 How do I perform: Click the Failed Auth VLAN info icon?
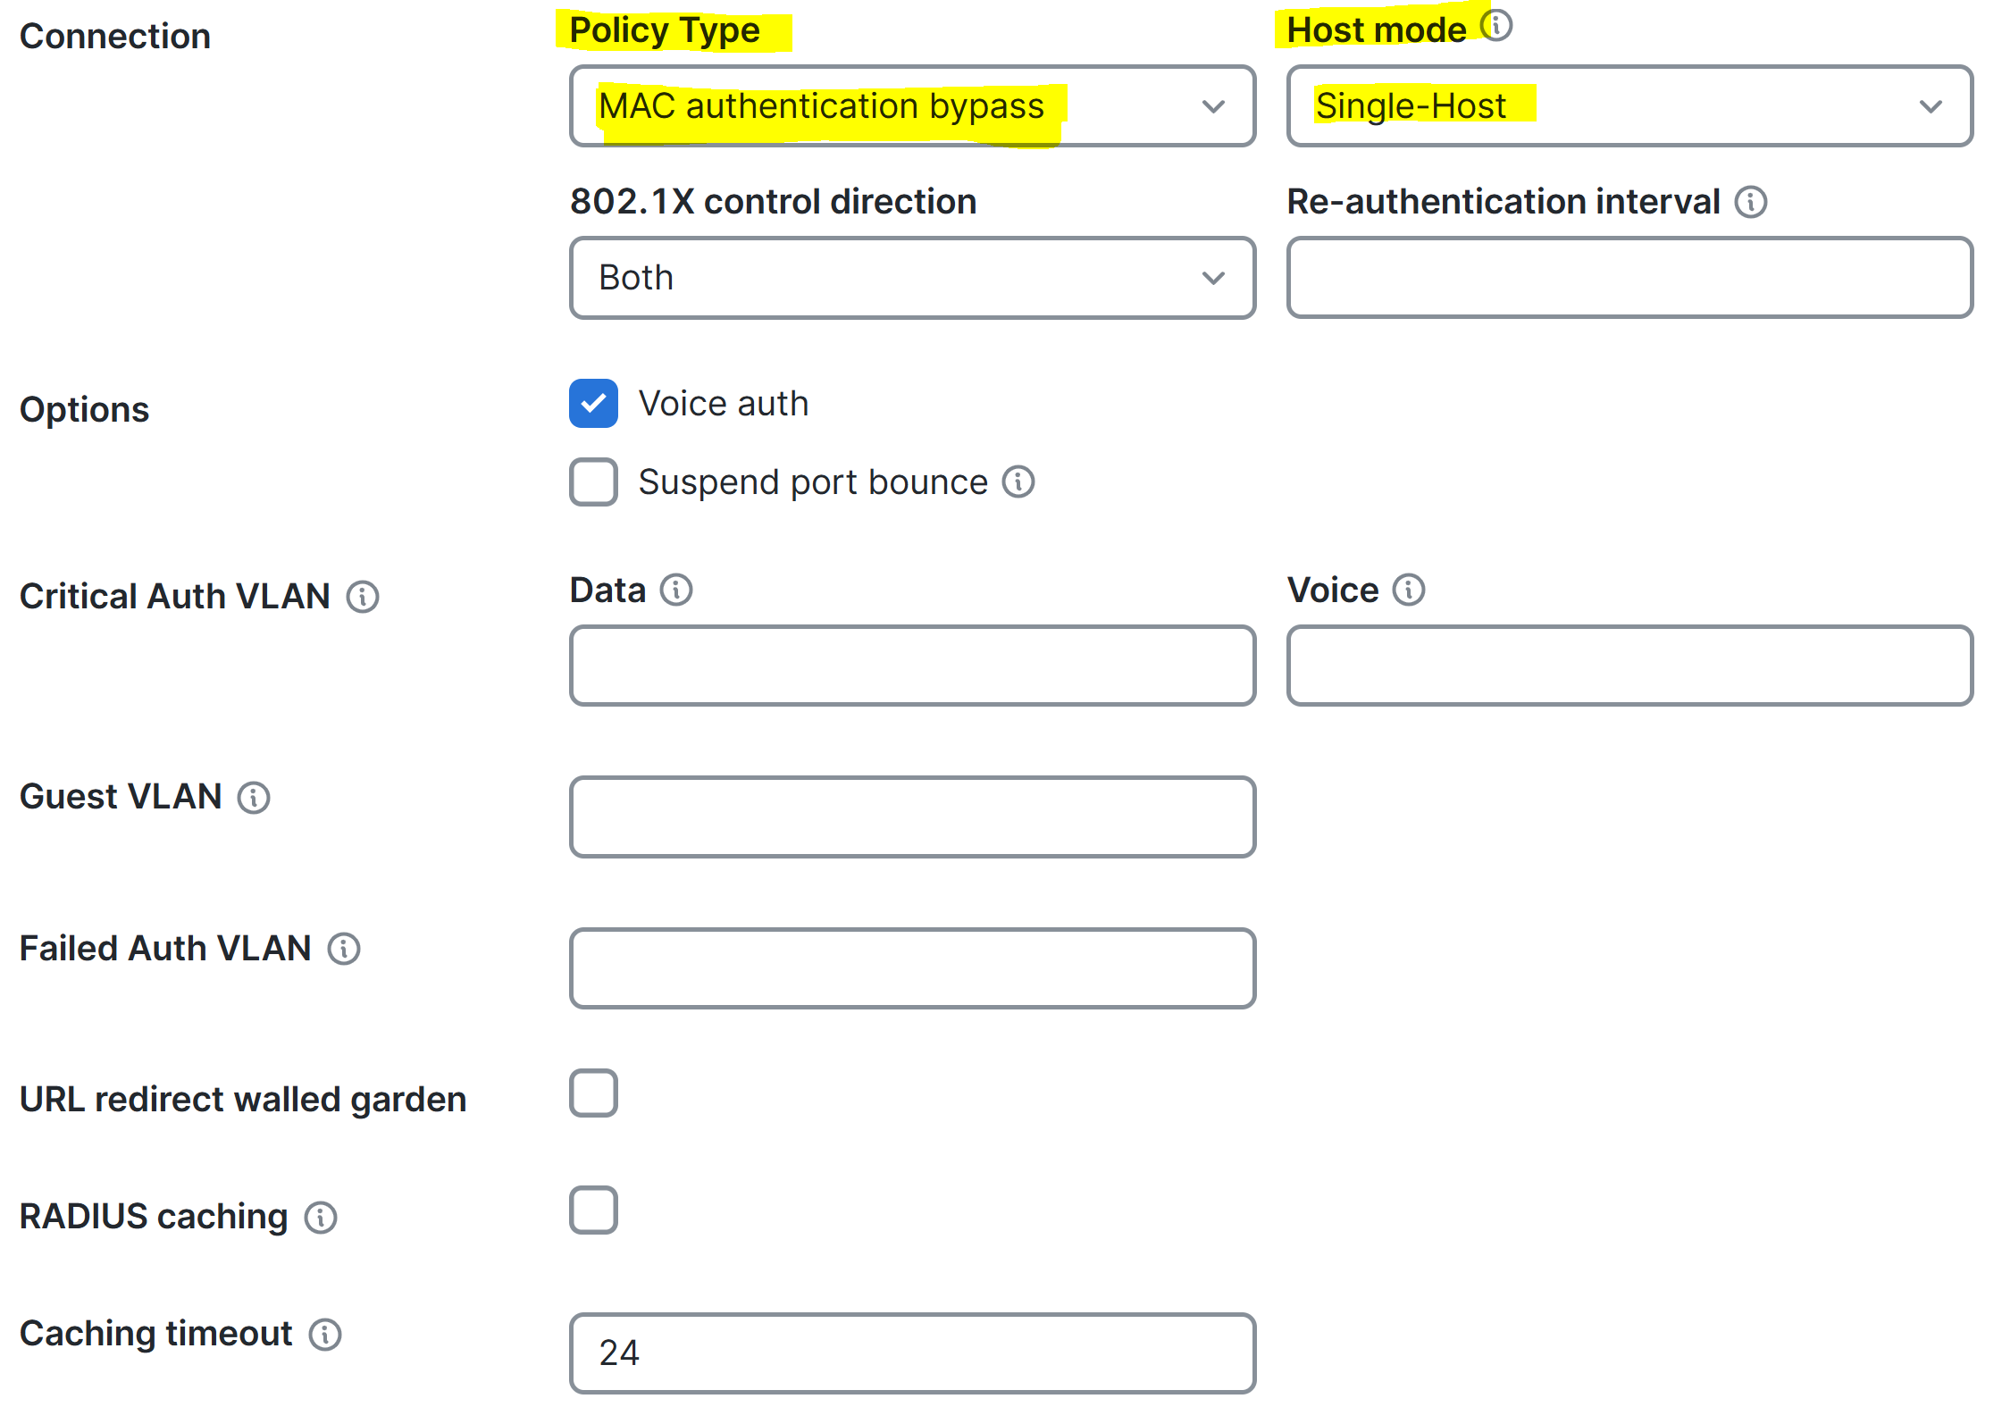pyautogui.click(x=344, y=949)
